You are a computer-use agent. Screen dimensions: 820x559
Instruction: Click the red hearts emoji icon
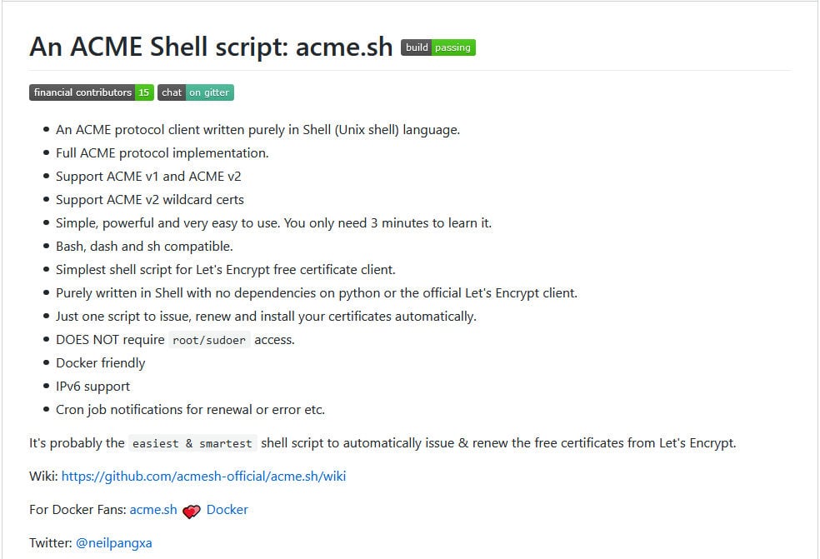(192, 511)
